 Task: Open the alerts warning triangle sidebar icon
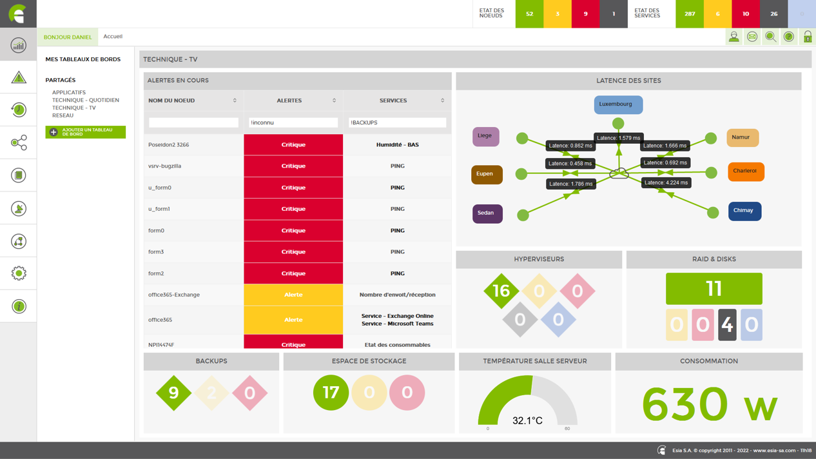[18, 78]
